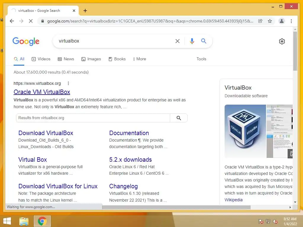Click the forward navigation arrow
This screenshot has height=227, width=303.
click(21, 21)
